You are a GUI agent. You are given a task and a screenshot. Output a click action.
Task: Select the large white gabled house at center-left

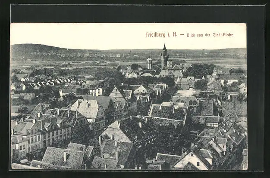click(88, 110)
